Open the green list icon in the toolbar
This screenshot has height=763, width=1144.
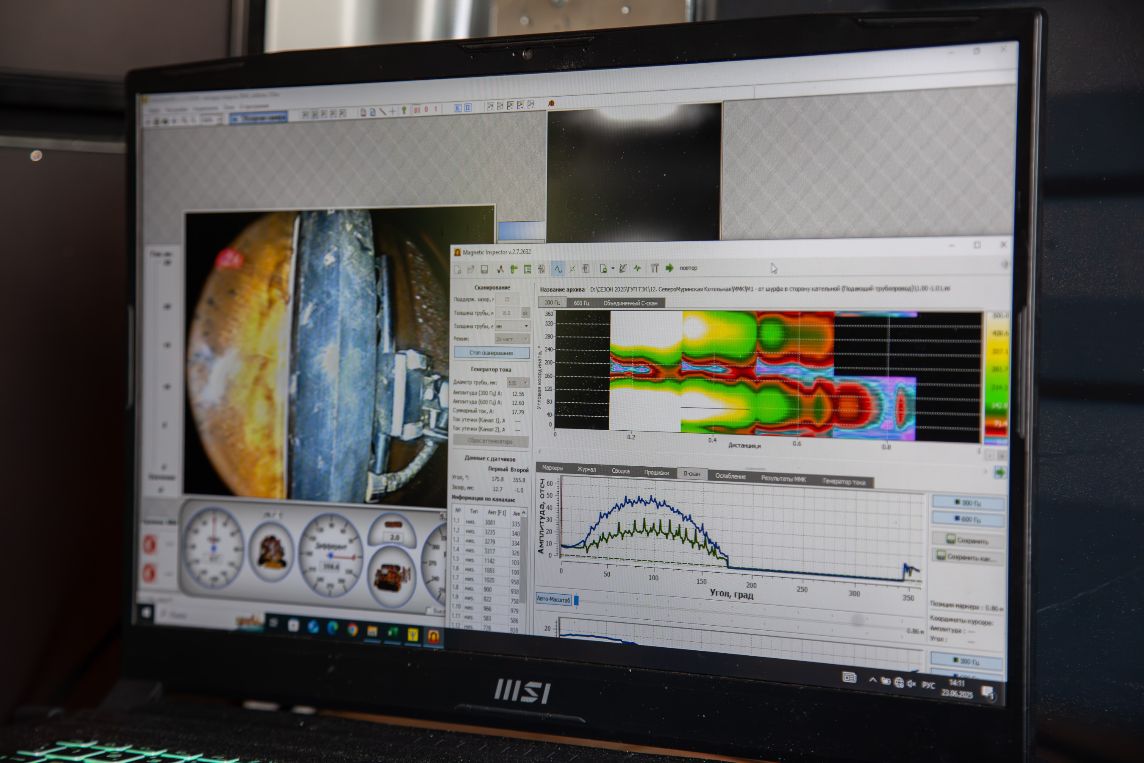coord(528,269)
